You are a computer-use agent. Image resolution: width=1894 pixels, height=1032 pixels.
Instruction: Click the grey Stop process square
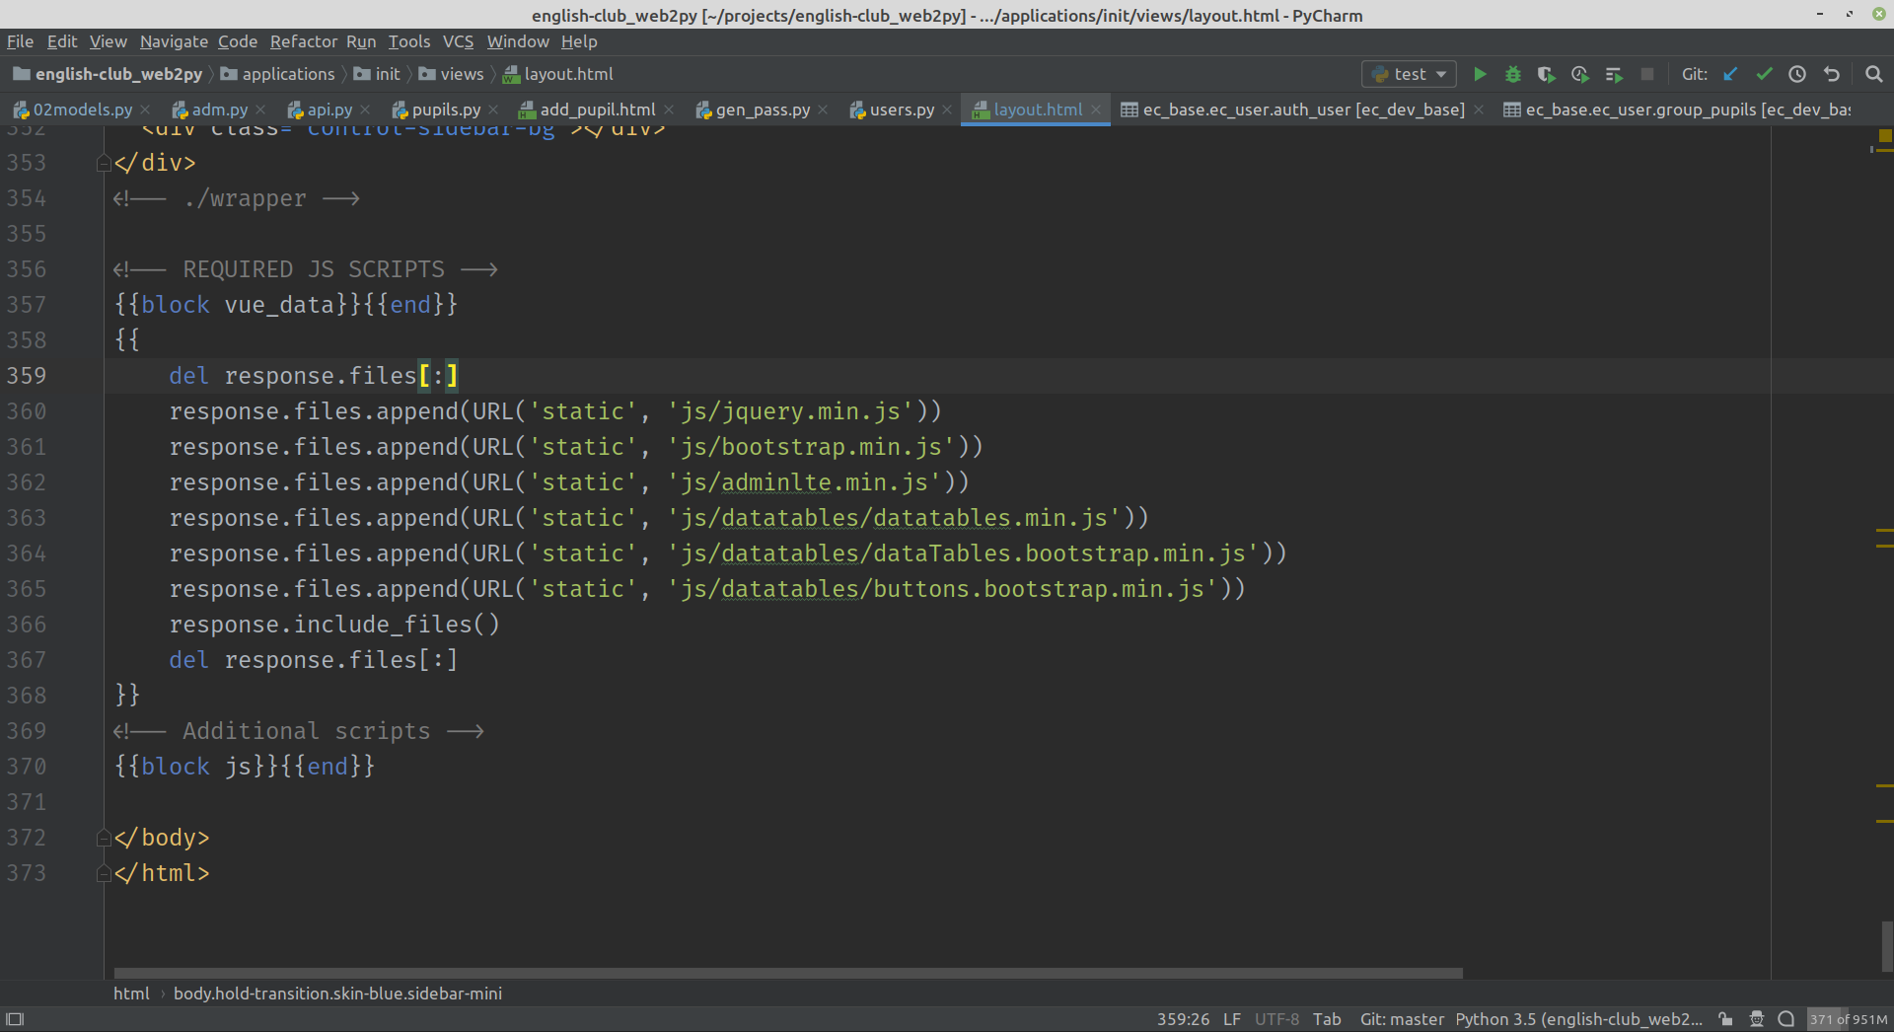1647,74
